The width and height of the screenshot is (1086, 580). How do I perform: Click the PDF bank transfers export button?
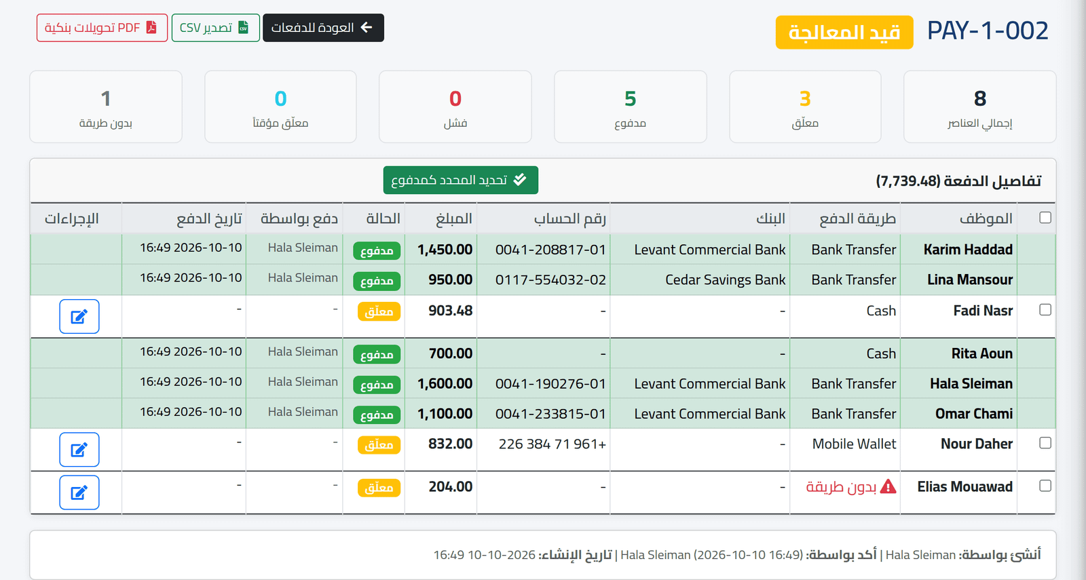102,28
